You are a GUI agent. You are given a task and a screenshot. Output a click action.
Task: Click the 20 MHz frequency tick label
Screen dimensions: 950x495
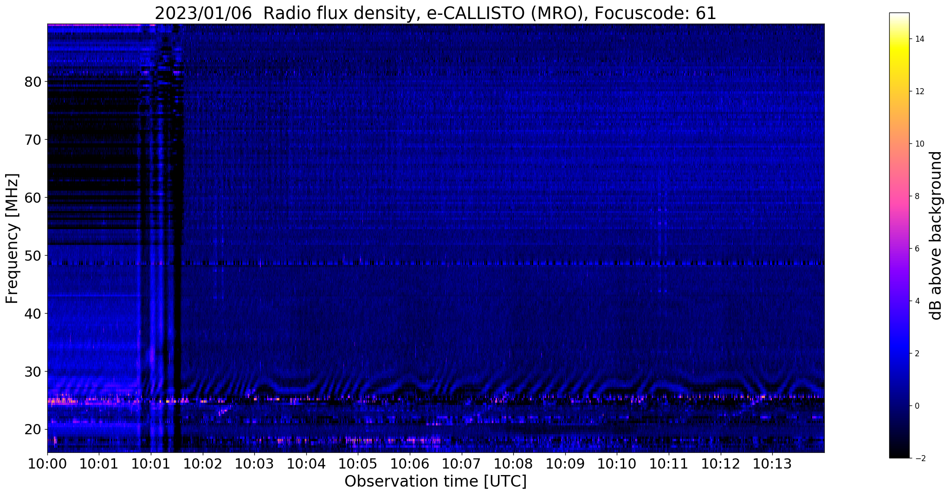[x=32, y=429]
